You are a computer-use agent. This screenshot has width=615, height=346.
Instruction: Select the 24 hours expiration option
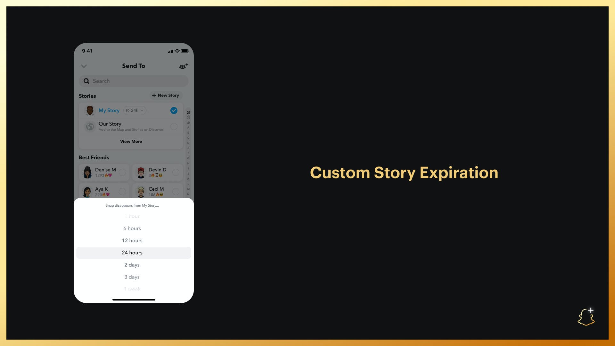(132, 253)
